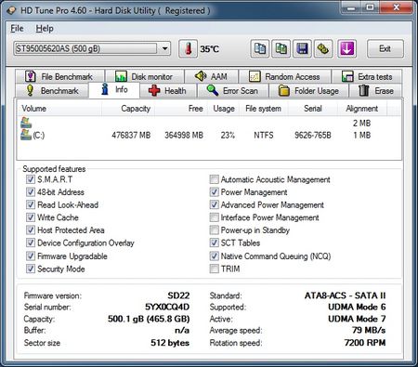418x367 pixels.
Task: Check the Automatic Acoustic Management checkbox
Action: [x=214, y=179]
